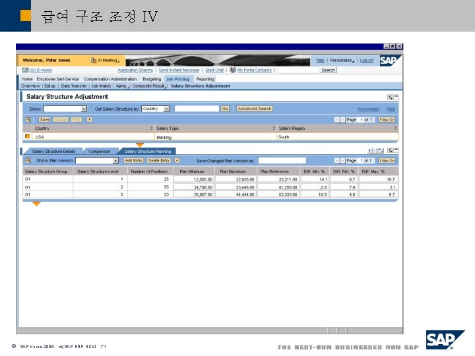Click the portal Search button
This screenshot has height=356, width=475.
click(329, 70)
